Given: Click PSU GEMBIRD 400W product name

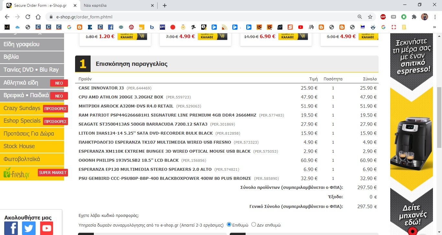Looking at the screenshot, I should click(165, 178).
